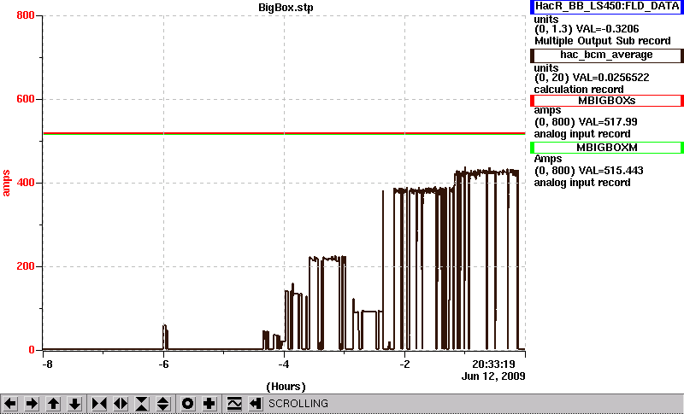
Task: Select the MBIGBOXs curve legend
Action: pos(607,101)
